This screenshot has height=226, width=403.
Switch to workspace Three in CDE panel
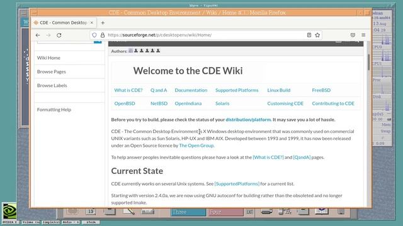click(188, 212)
